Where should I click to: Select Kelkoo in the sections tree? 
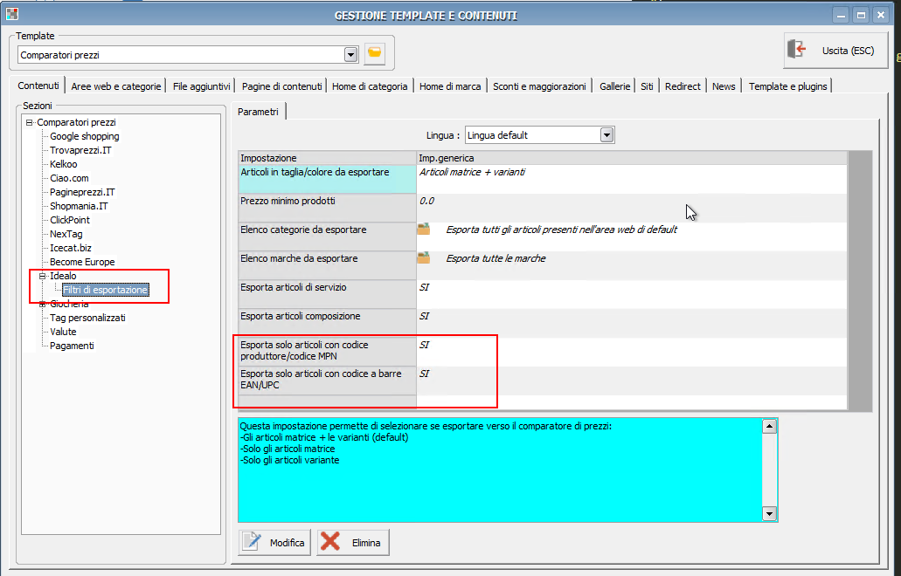click(63, 164)
